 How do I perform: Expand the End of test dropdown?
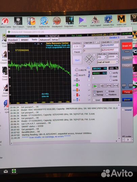tap(117, 62)
